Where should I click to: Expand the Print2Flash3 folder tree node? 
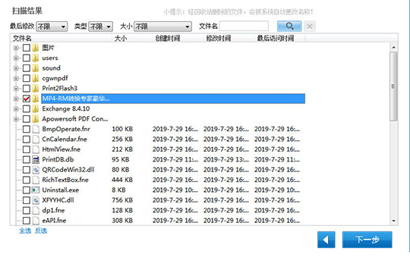click(16, 89)
